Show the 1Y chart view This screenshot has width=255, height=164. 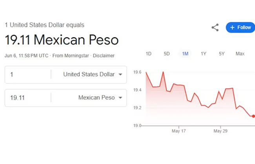(x=203, y=53)
